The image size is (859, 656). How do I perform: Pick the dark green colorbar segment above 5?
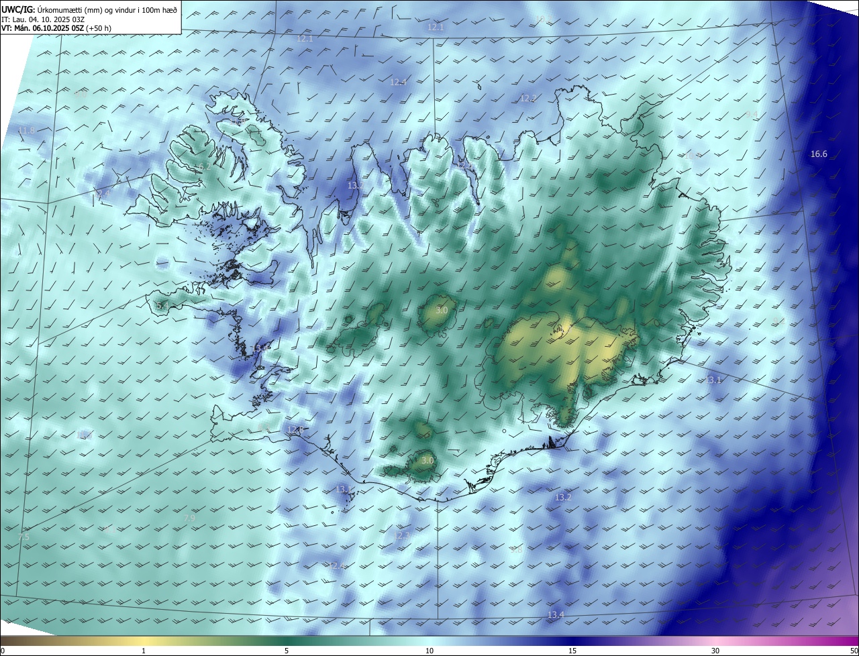pyautogui.click(x=287, y=641)
